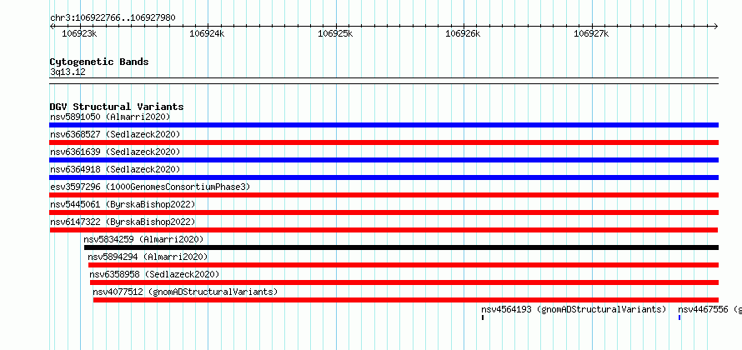Image resolution: width=742 pixels, height=350 pixels.
Task: Open esv3597296 (1000GenomesConsortiumPhase3) label
Action: (150, 187)
